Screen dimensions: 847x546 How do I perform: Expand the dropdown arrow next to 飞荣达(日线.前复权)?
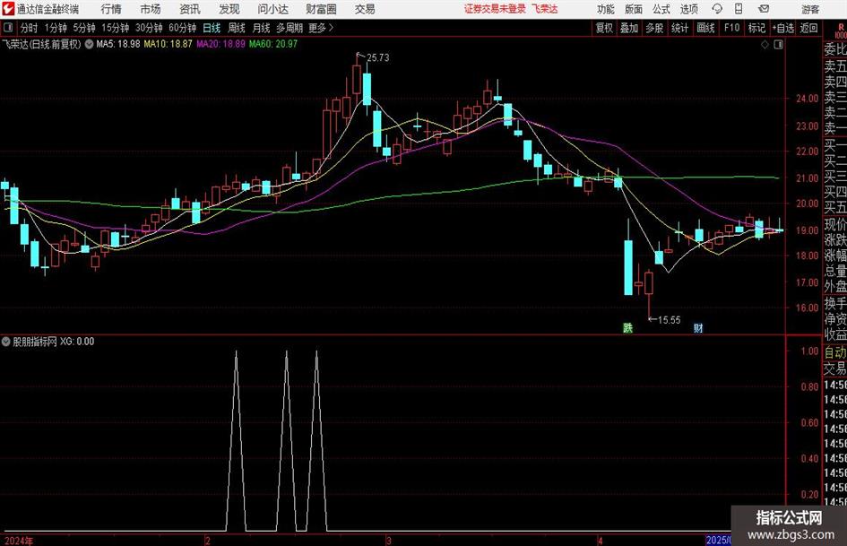point(89,44)
